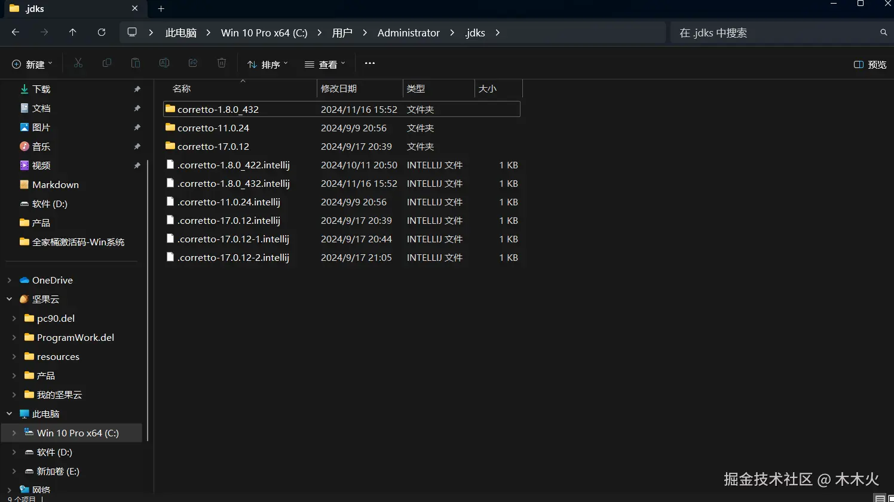Screen dimensions: 894x502
Task: Select file .corretto-1.8.0_422.intellij
Action: (x=342, y=165)
